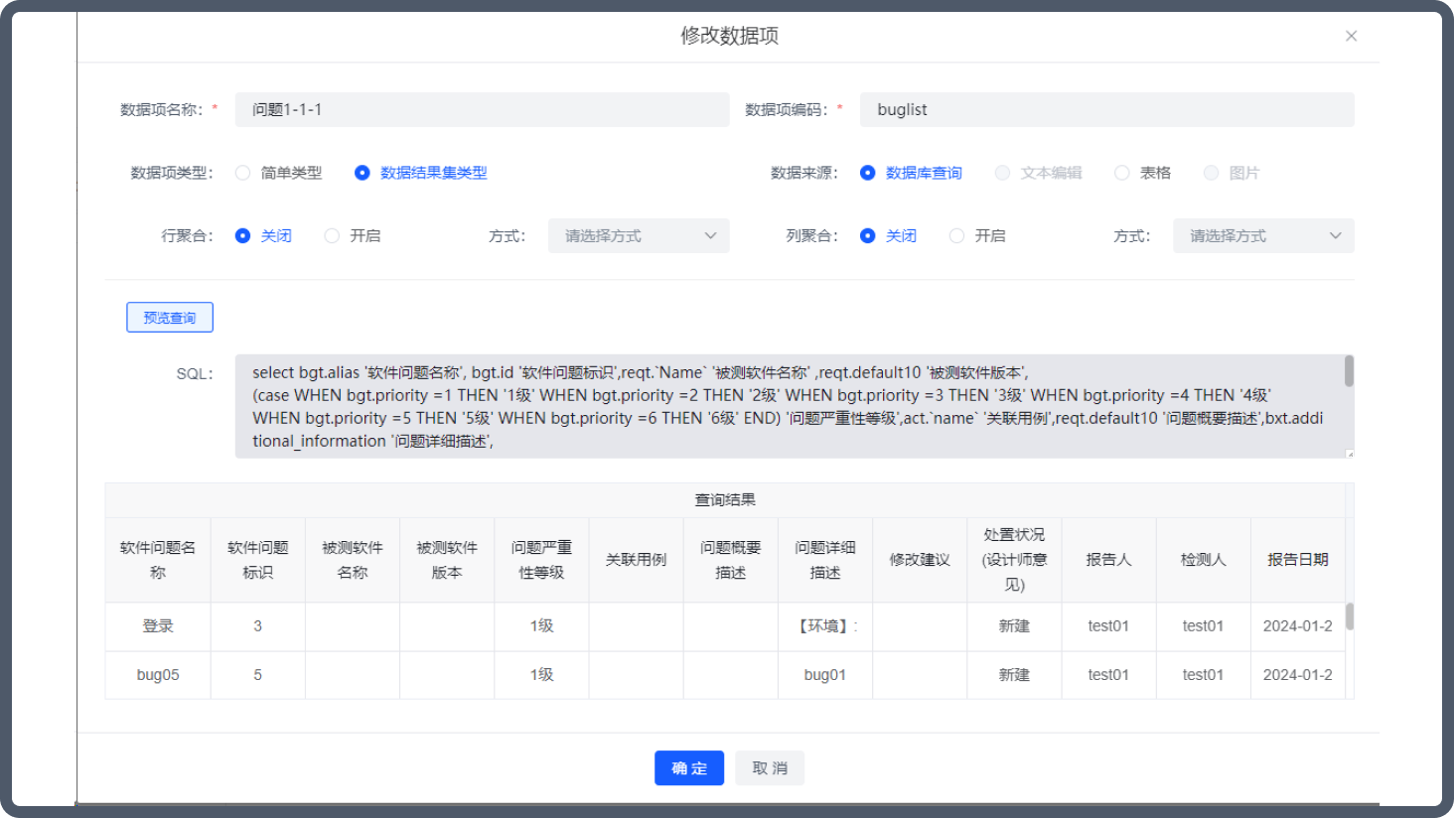1454x818 pixels.
Task: Click the 软件问题标识 column header
Action: click(258, 560)
